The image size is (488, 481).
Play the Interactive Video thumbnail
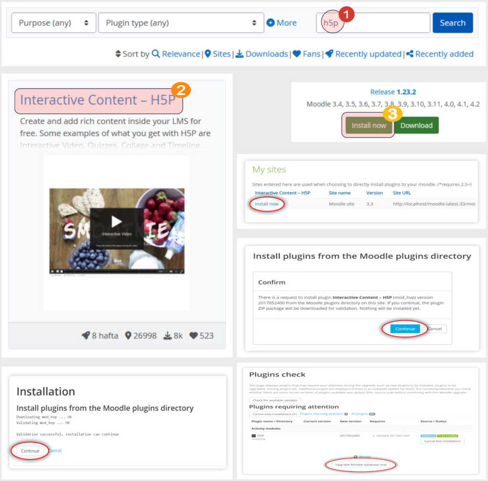pyautogui.click(x=117, y=222)
